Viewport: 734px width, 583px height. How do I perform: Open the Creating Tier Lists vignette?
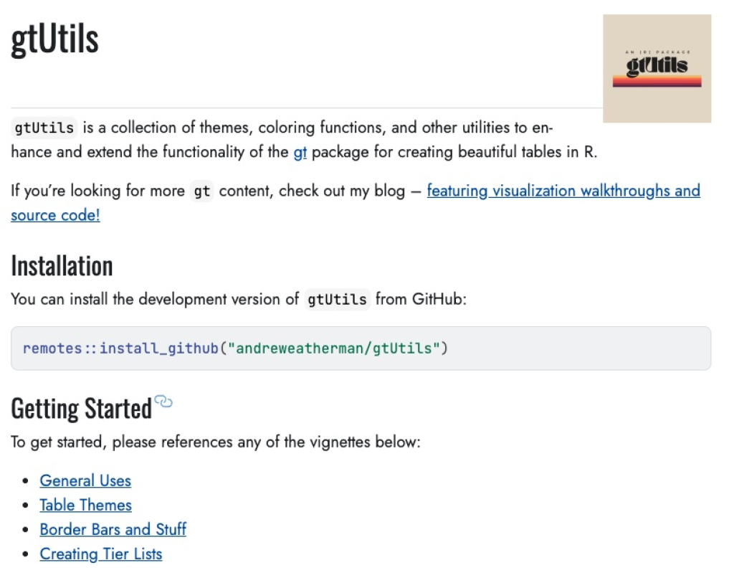point(100,554)
